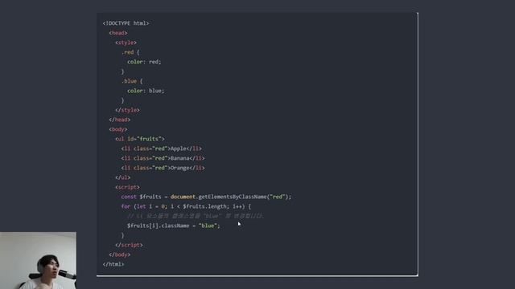Click the closing </body> tag
Screen dimensions: 515x289
click(120, 254)
